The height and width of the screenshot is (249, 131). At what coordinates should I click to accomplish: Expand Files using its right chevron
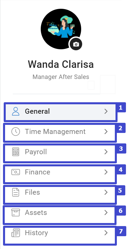click(106, 192)
